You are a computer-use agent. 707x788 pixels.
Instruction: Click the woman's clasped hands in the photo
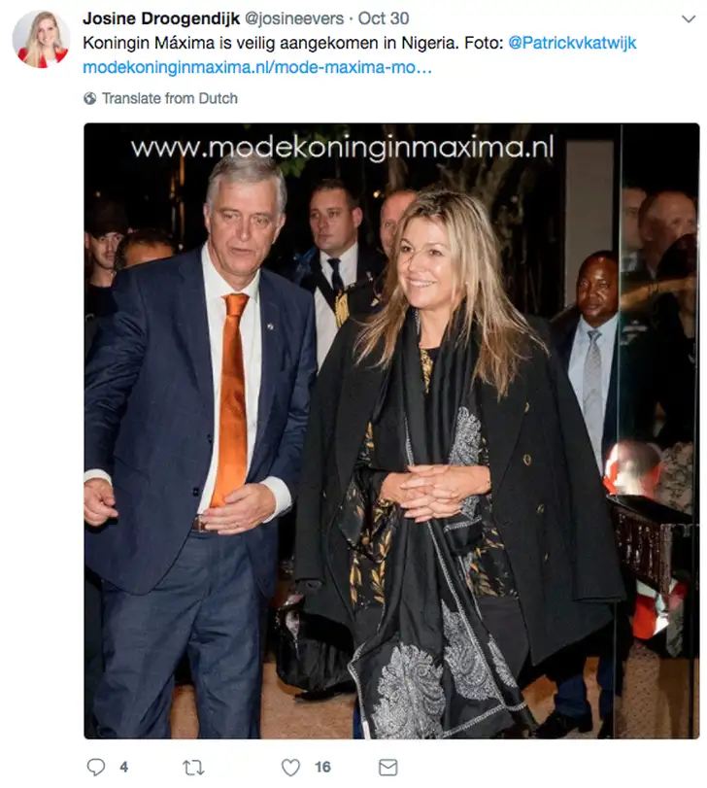(434, 492)
